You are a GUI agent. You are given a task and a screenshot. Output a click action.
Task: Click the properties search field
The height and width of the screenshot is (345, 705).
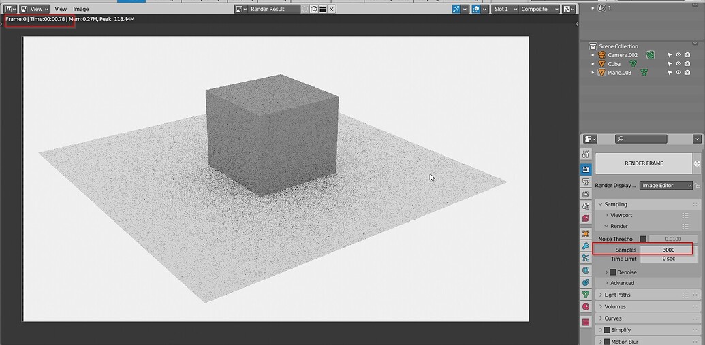(x=641, y=139)
